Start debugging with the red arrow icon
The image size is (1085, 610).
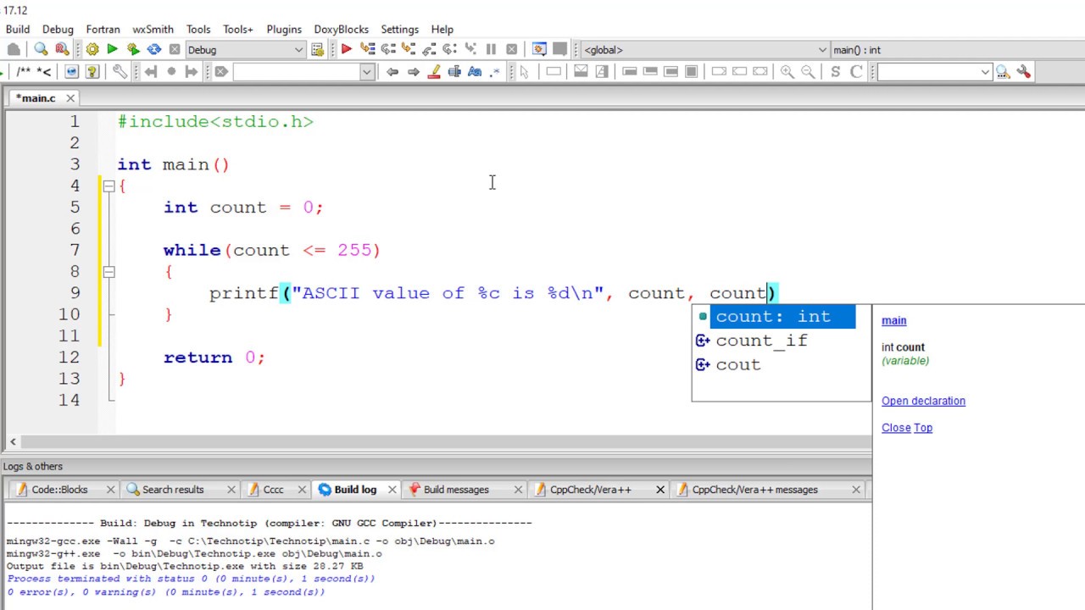[347, 50]
